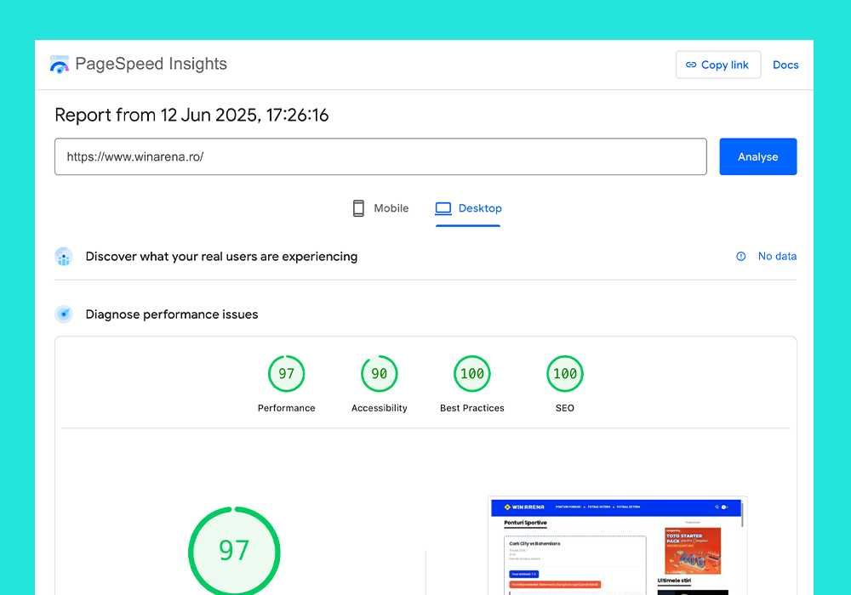Select the Best Practices score gauge
Image resolution: width=851 pixels, height=595 pixels.
(x=471, y=373)
